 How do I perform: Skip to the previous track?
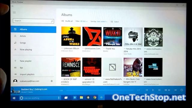tap(147, 90)
